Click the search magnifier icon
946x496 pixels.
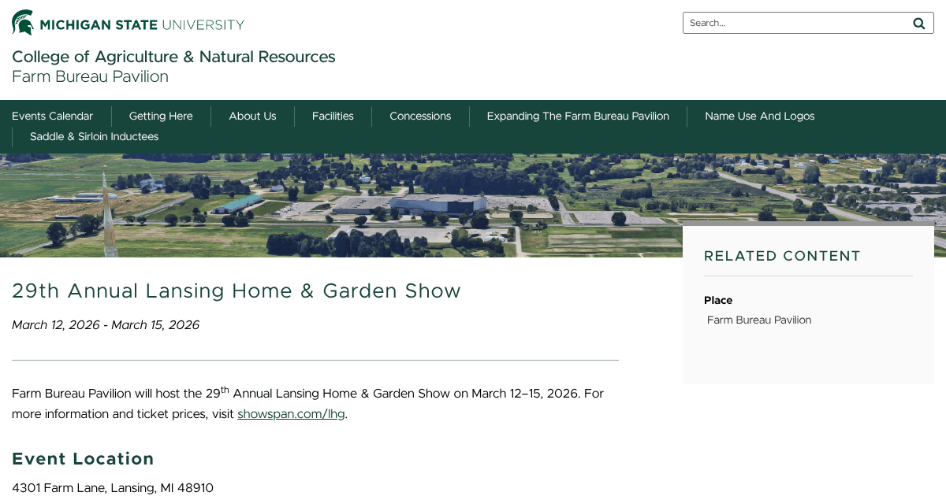(918, 24)
